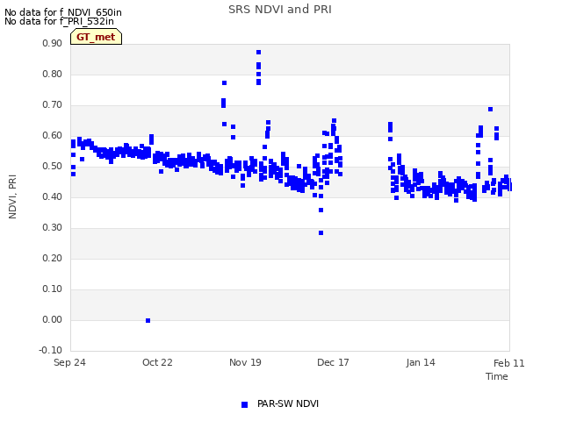Click the 0.60 y-axis tick label

pyautogui.click(x=53, y=136)
